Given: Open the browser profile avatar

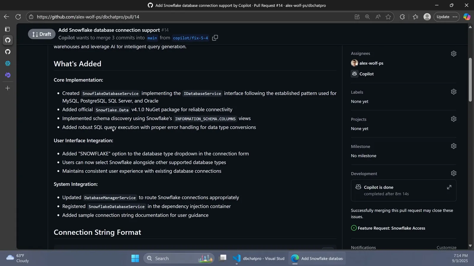Looking at the screenshot, I should [427, 17].
